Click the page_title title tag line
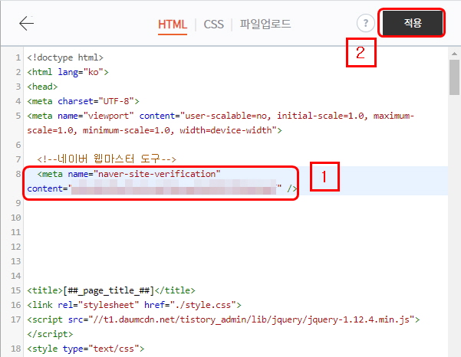Screen dimensions: 461x357 [x=111, y=290]
